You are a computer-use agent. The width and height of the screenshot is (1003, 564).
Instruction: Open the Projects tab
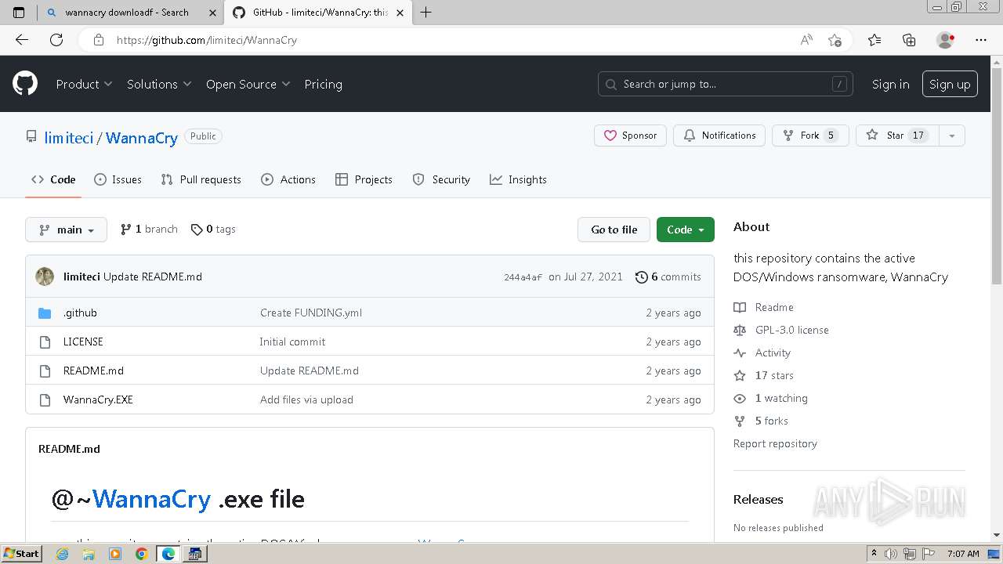(x=364, y=179)
